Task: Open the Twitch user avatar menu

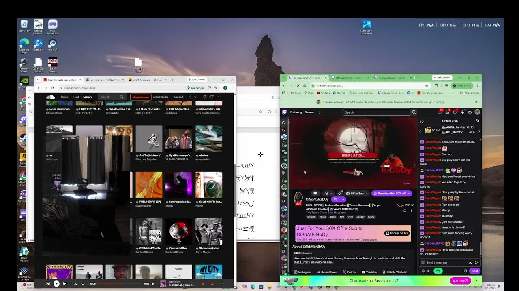Action: pos(477,112)
